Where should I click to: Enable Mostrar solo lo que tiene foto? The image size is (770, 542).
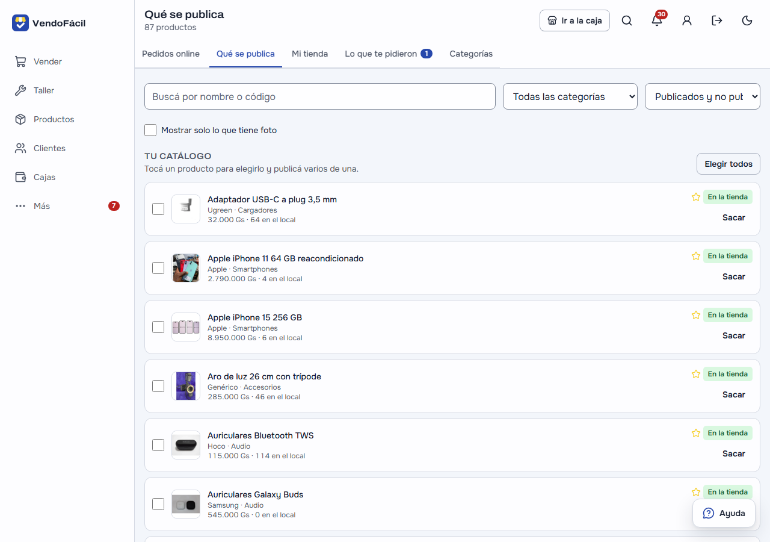[150, 130]
